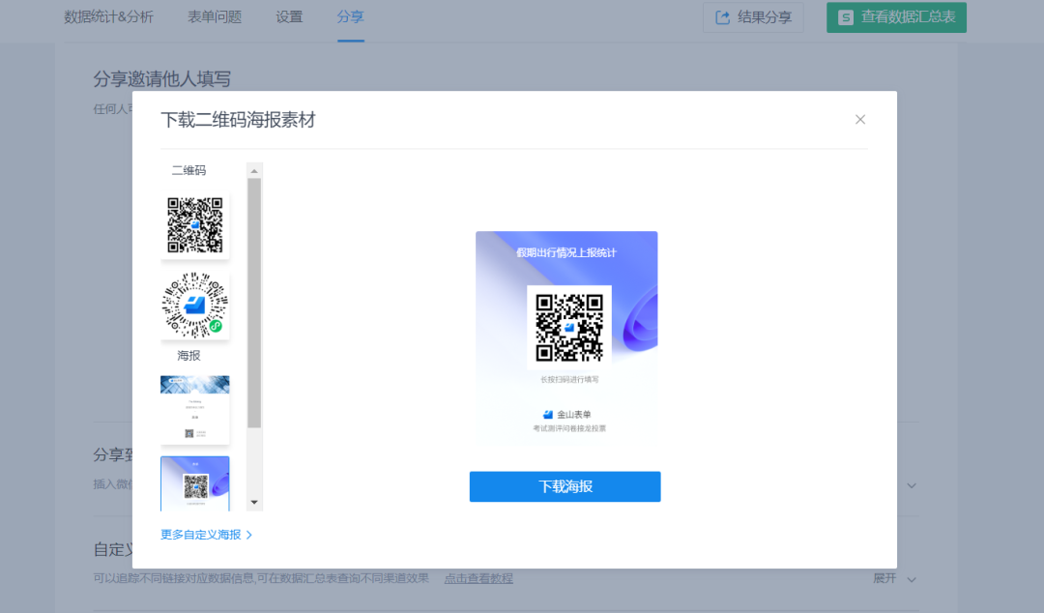Click the 长按扫码进行填写 caption

pyautogui.click(x=569, y=380)
